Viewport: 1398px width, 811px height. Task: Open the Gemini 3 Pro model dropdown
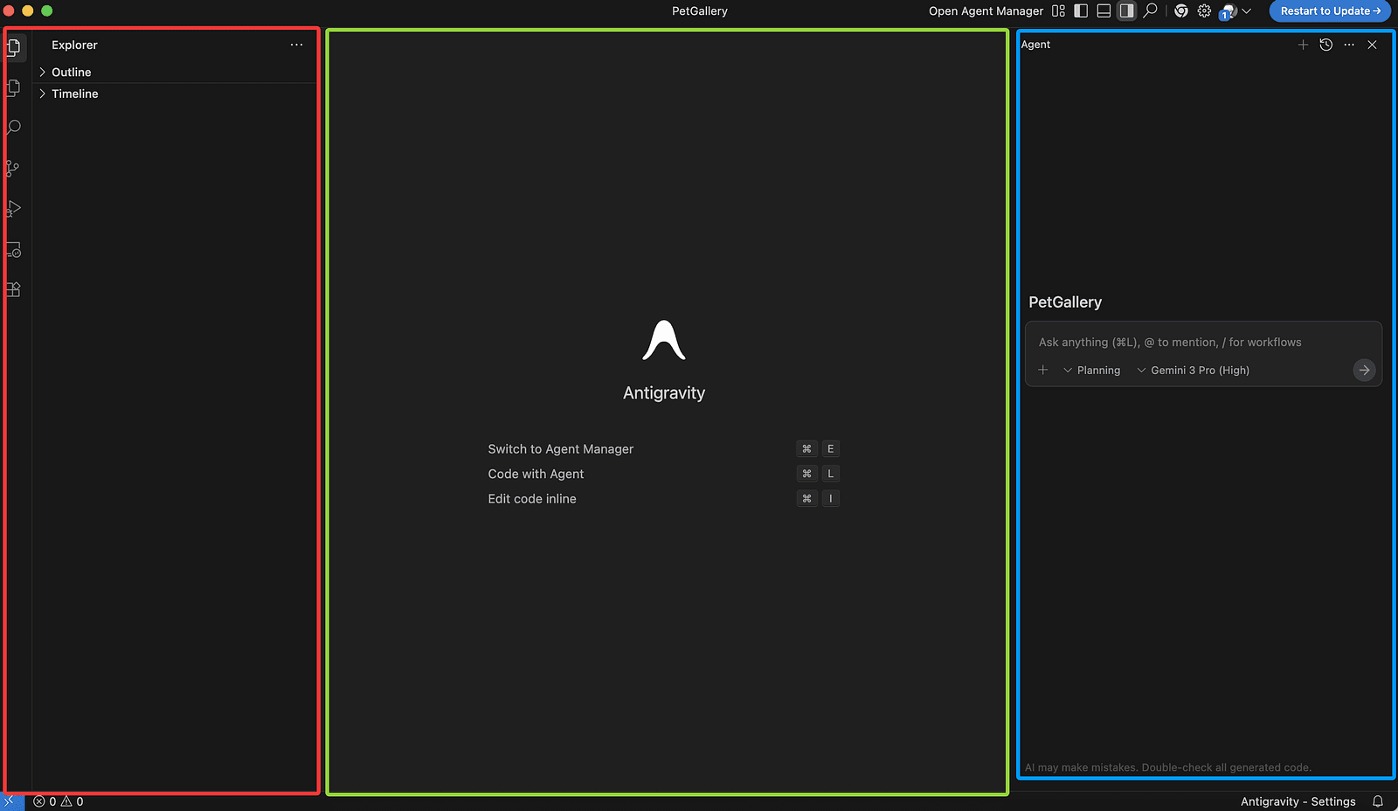click(x=1193, y=371)
